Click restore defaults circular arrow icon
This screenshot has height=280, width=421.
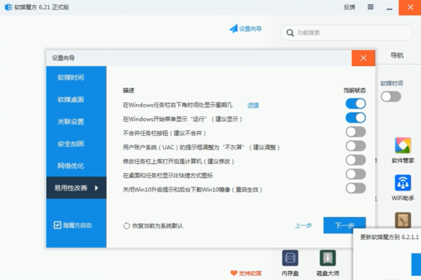pyautogui.click(x=126, y=226)
